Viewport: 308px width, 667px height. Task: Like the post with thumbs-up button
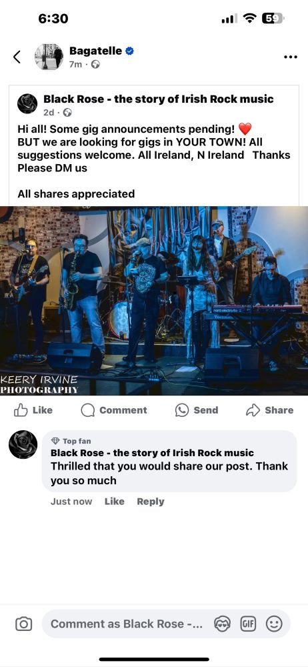point(33,410)
